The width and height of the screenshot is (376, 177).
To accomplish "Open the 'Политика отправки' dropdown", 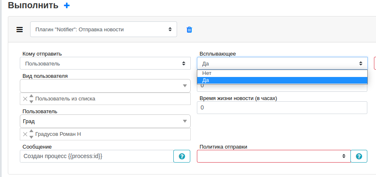I will click(x=274, y=156).
